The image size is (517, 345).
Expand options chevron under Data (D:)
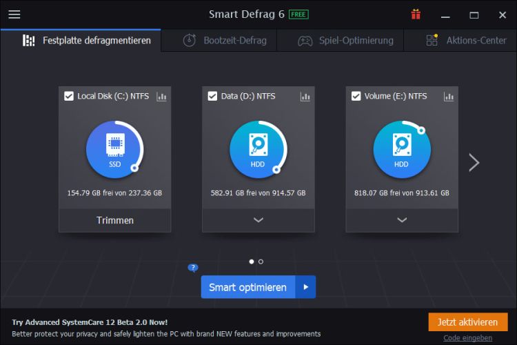coord(258,220)
